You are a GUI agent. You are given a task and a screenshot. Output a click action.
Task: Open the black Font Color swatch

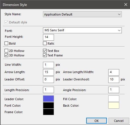pos(48,105)
